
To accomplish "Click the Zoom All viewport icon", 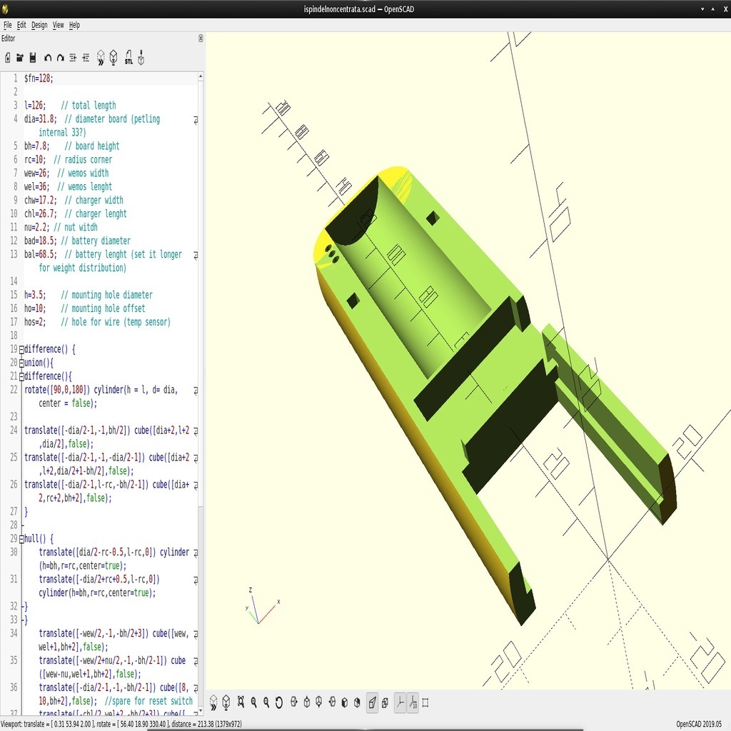I will 241,702.
